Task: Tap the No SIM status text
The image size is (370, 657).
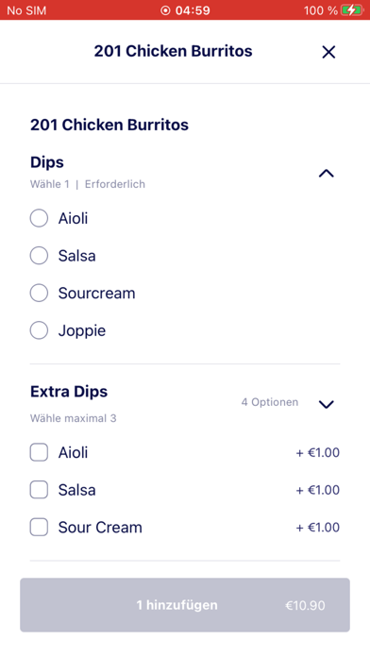Action: [26, 10]
